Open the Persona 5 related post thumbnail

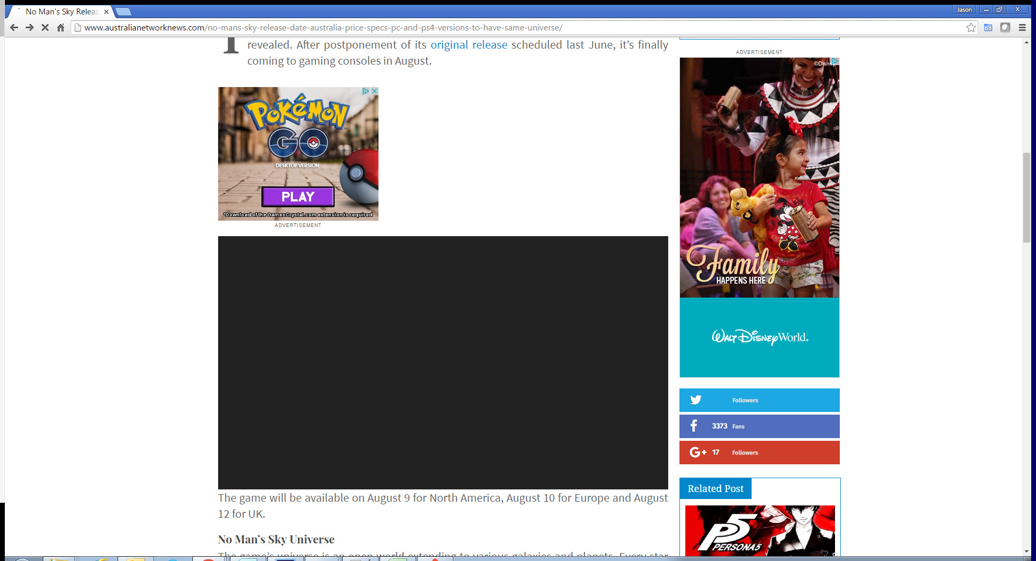coord(760,531)
